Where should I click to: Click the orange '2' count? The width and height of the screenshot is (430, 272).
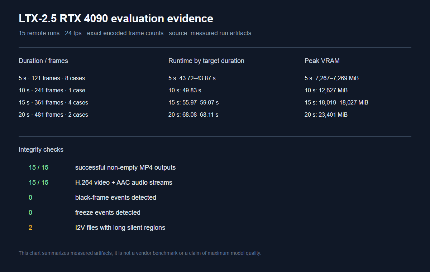(30, 228)
